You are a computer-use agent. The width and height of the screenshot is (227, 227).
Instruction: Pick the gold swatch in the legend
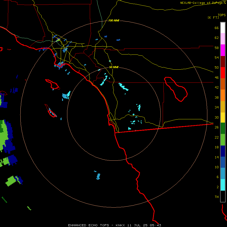pos(223,107)
